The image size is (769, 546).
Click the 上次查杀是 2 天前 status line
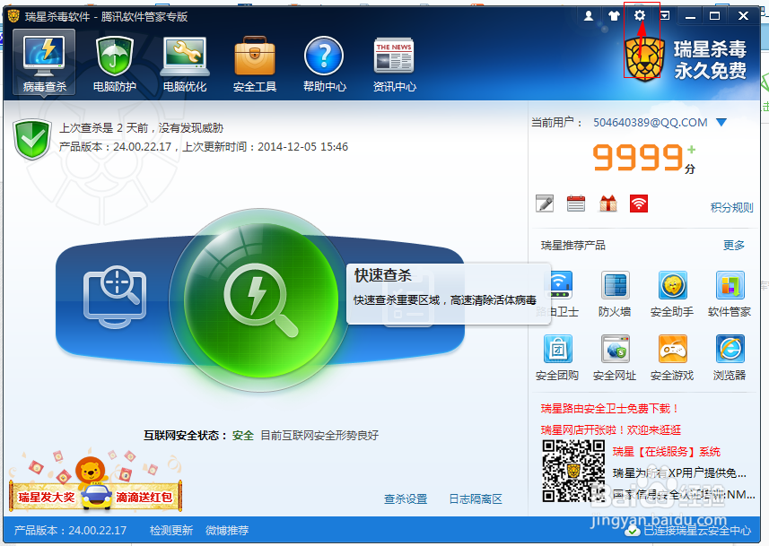click(x=141, y=128)
